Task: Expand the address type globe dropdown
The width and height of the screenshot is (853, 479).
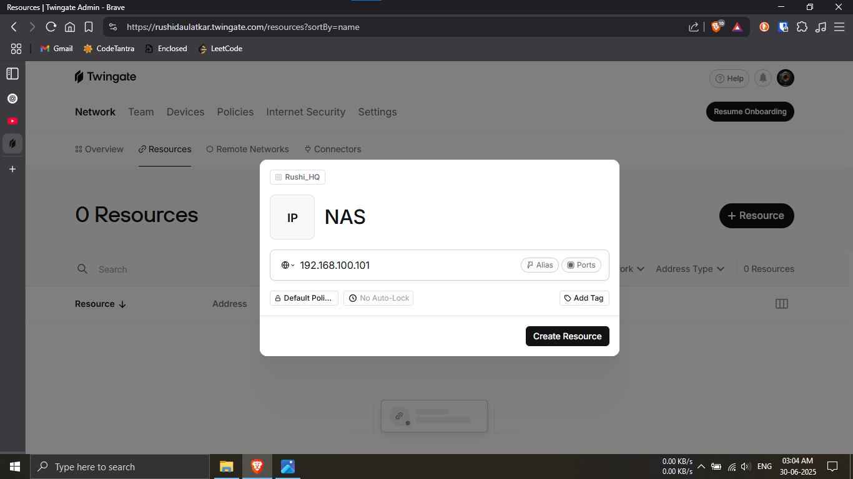Action: click(x=287, y=265)
